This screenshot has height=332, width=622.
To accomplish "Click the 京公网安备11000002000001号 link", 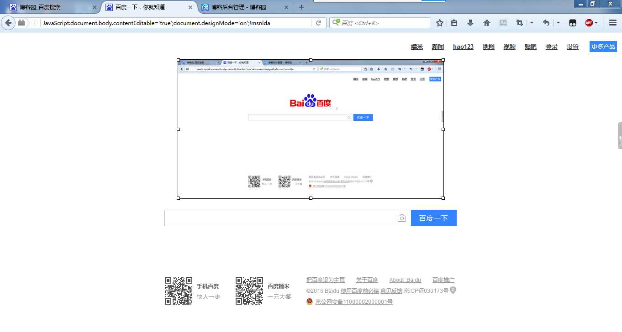I will [x=354, y=302].
